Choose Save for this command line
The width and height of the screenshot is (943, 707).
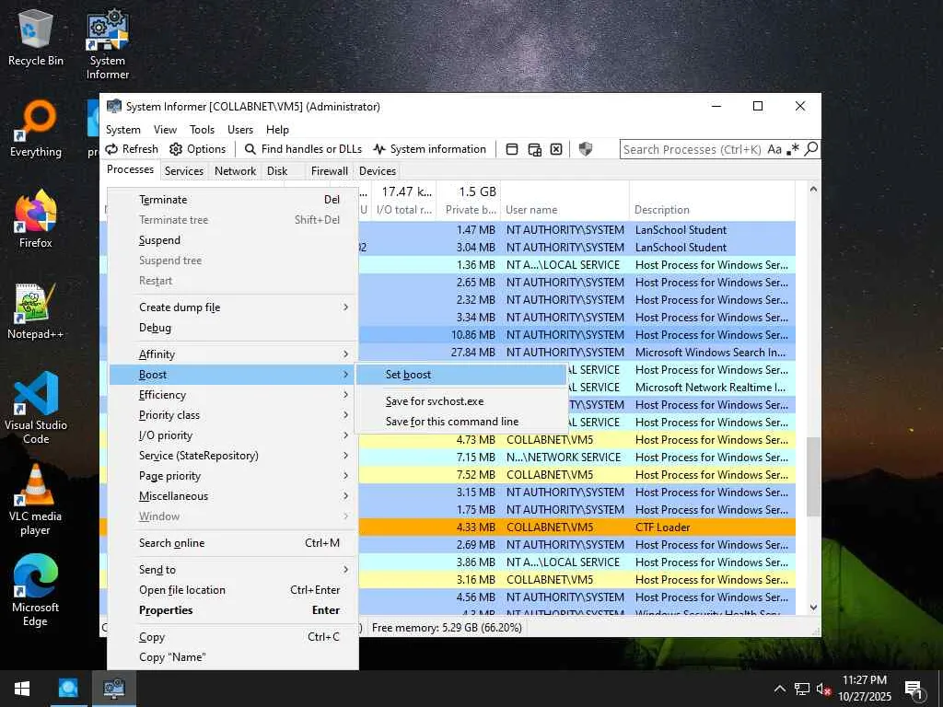click(461, 422)
